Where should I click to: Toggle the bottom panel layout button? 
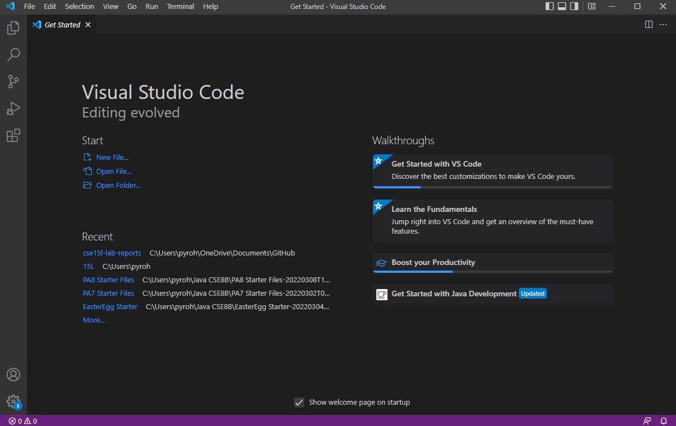click(x=562, y=7)
